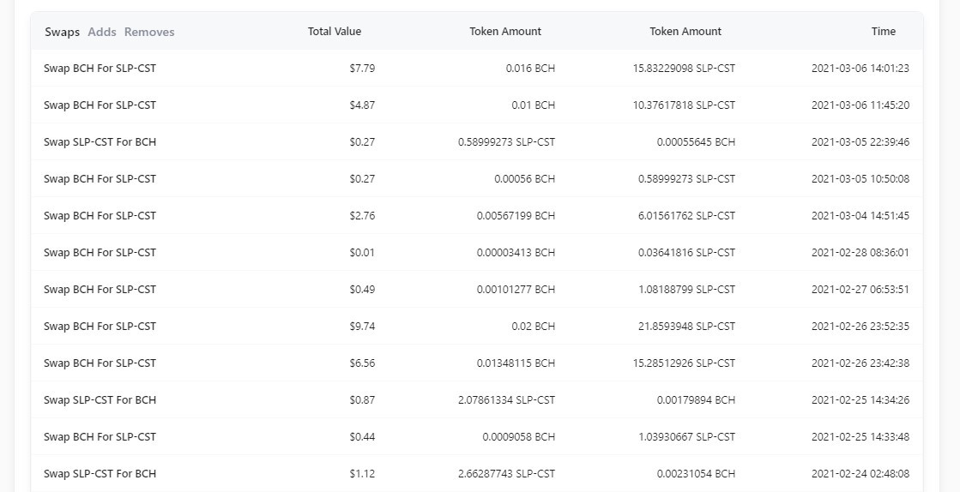Open the Swap BCH link in the 10:50:08 row
The height and width of the screenshot is (492, 960).
100,178
